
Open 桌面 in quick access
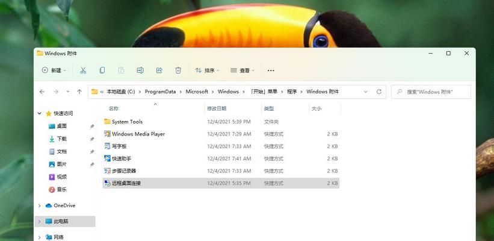[x=62, y=126]
